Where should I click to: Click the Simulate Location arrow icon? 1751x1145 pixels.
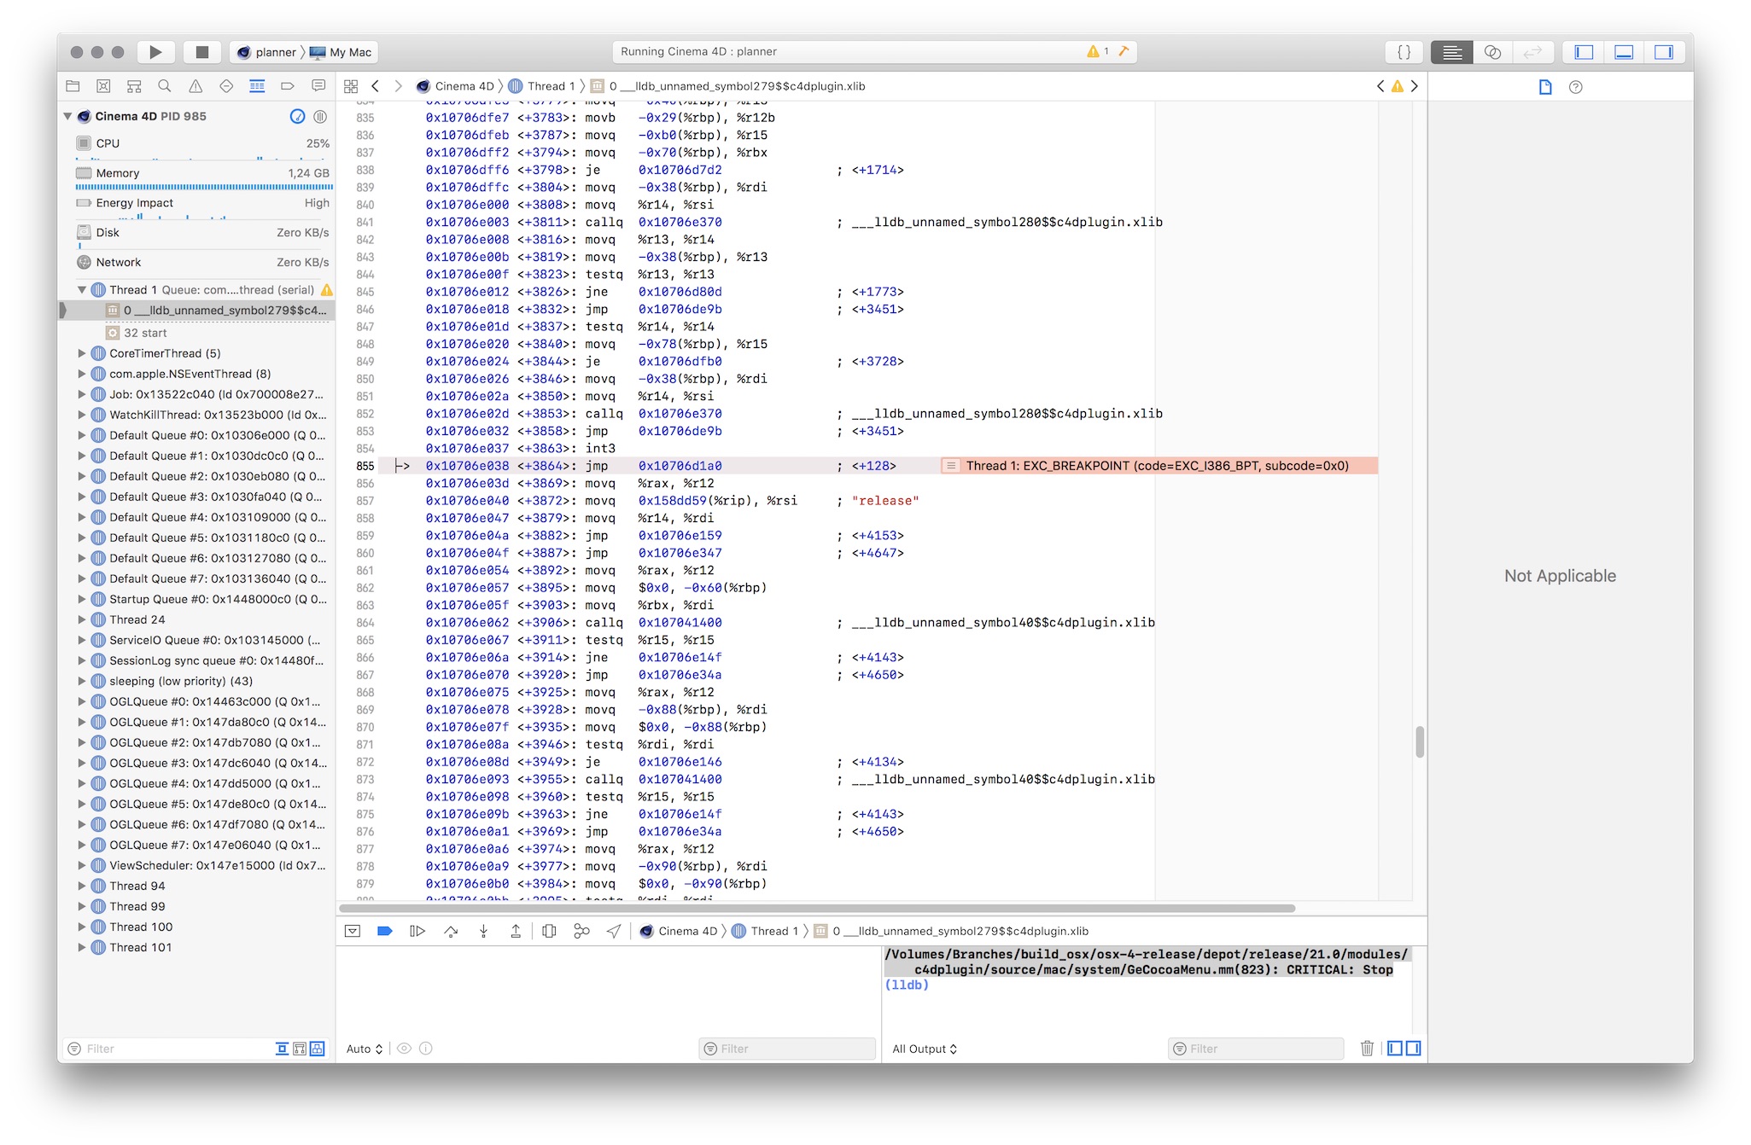pyautogui.click(x=614, y=932)
